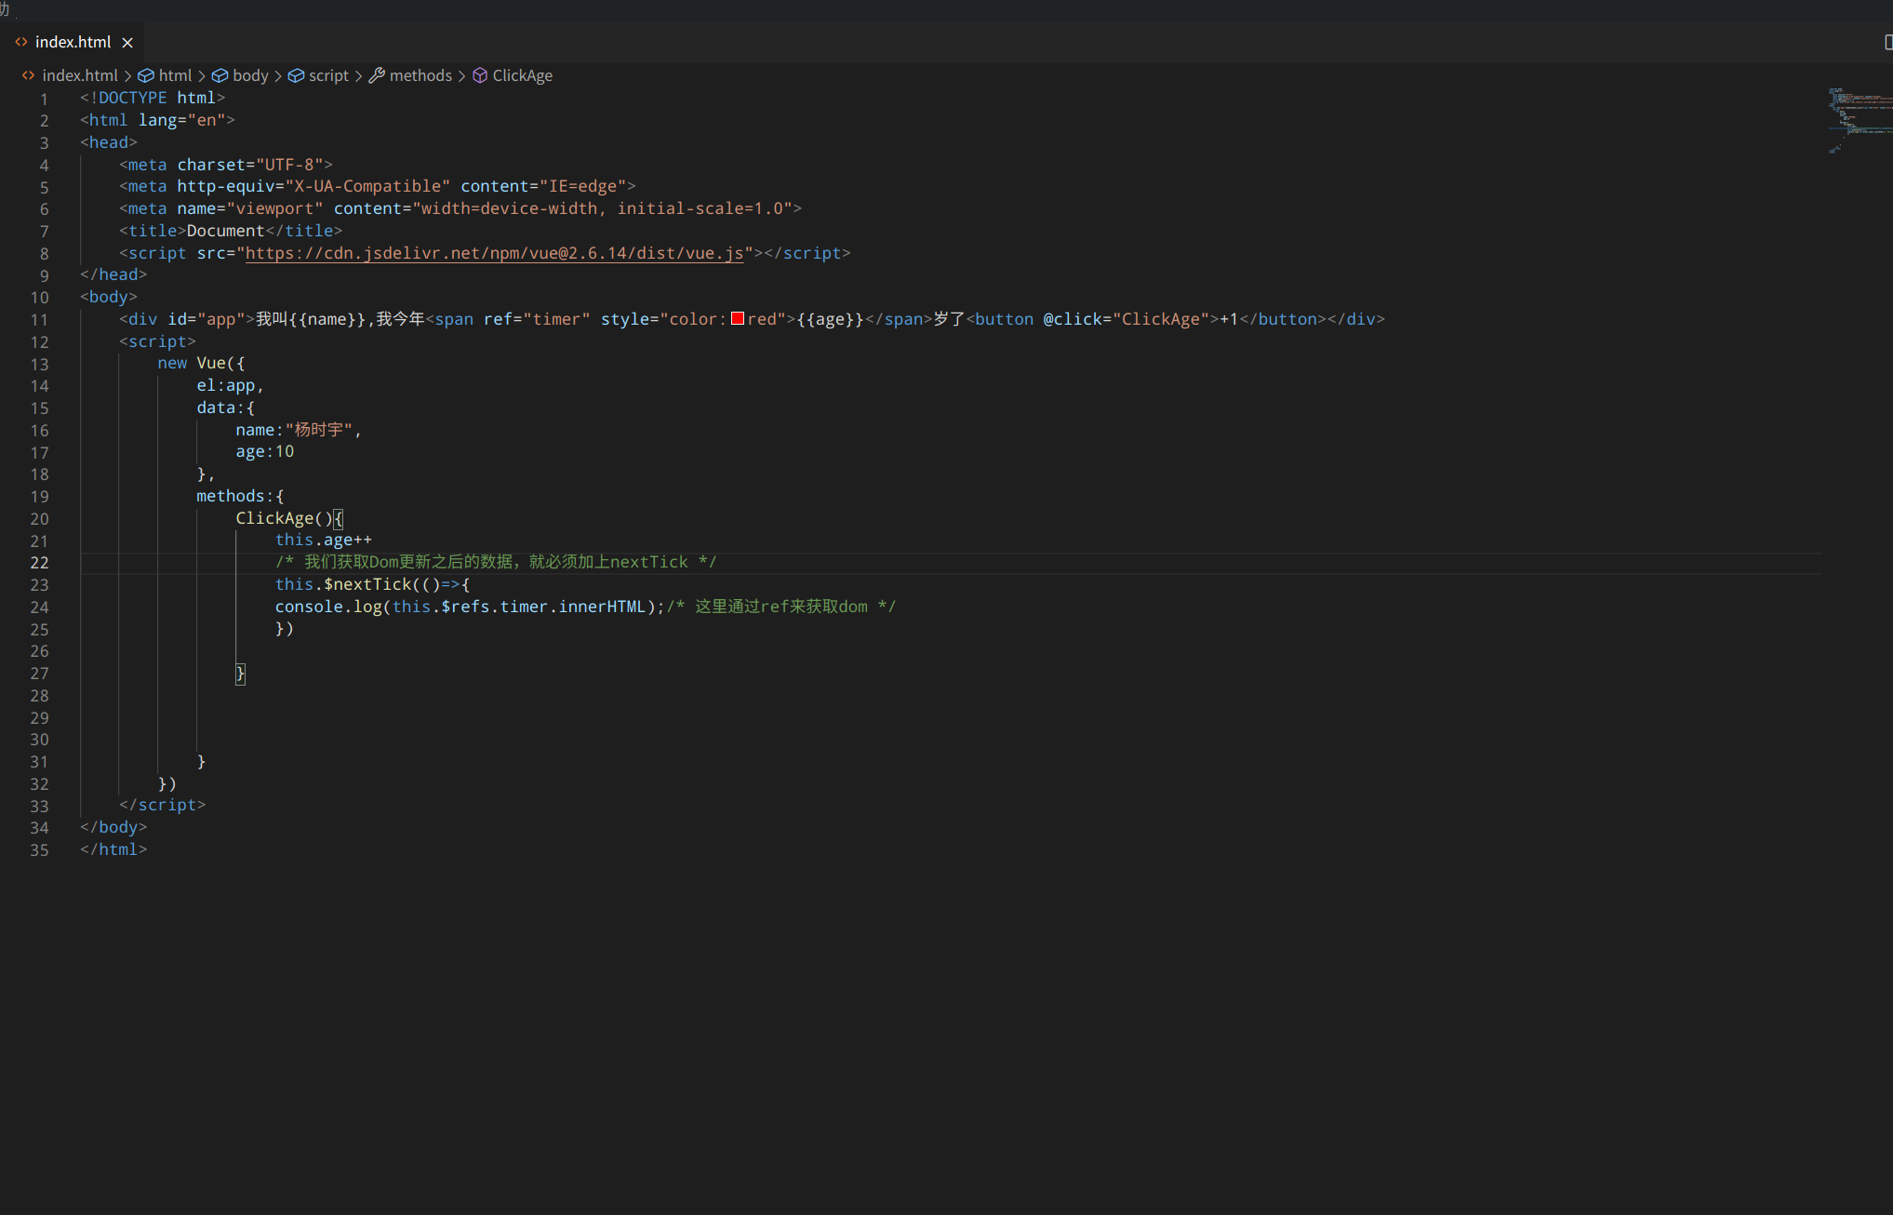Follow the cdn.jsdelivr.net vue.js link
Screen dimensions: 1893x1215
coord(494,253)
